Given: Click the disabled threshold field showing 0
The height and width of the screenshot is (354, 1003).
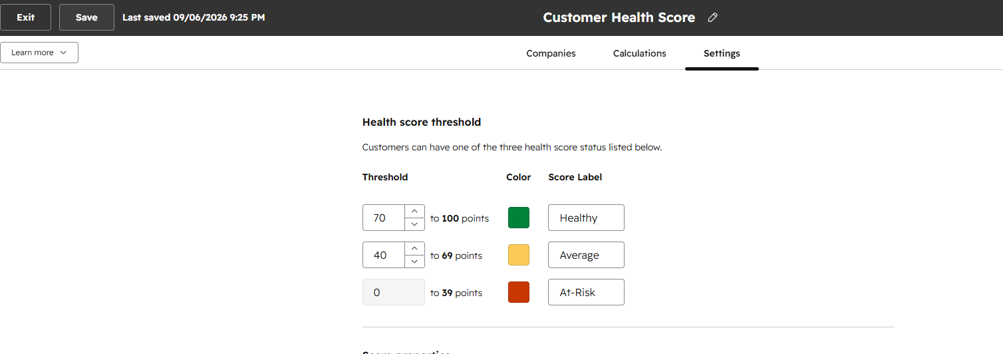Looking at the screenshot, I should 394,292.
